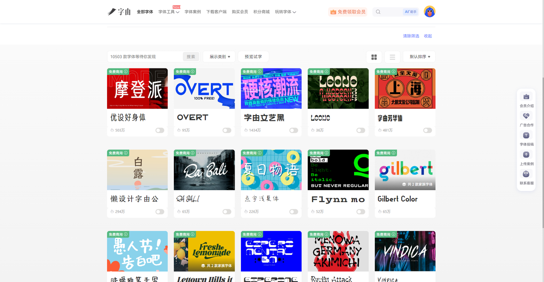The image size is (544, 282).
Task: Open the 默认排序 sort dropdown
Action: pyautogui.click(x=419, y=57)
